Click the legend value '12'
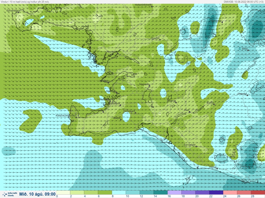The height and width of the screenshot is (198, 265). (141, 196)
